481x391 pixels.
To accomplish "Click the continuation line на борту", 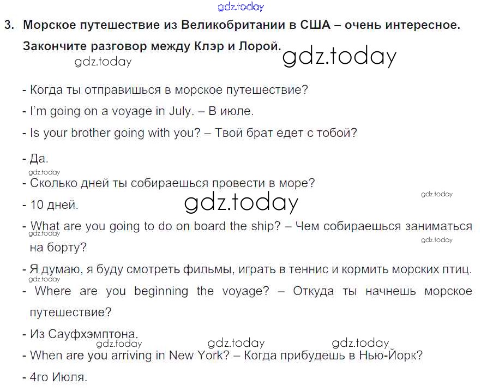I will [58, 248].
